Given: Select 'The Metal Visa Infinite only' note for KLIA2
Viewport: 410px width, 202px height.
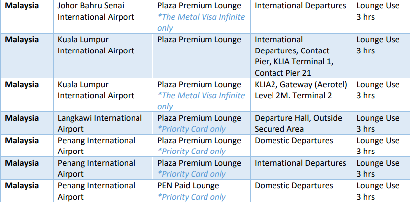Looking at the screenshot, I should tap(201, 101).
